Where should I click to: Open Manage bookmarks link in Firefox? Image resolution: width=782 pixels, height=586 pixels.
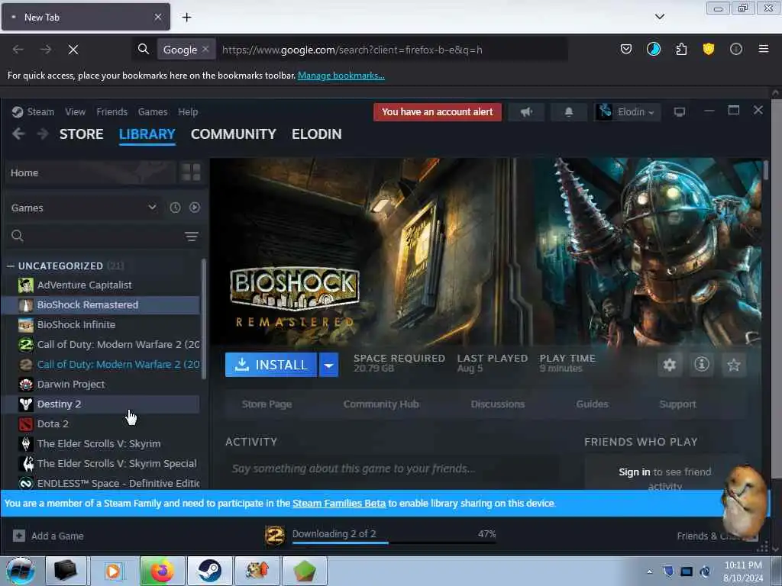pyautogui.click(x=341, y=76)
